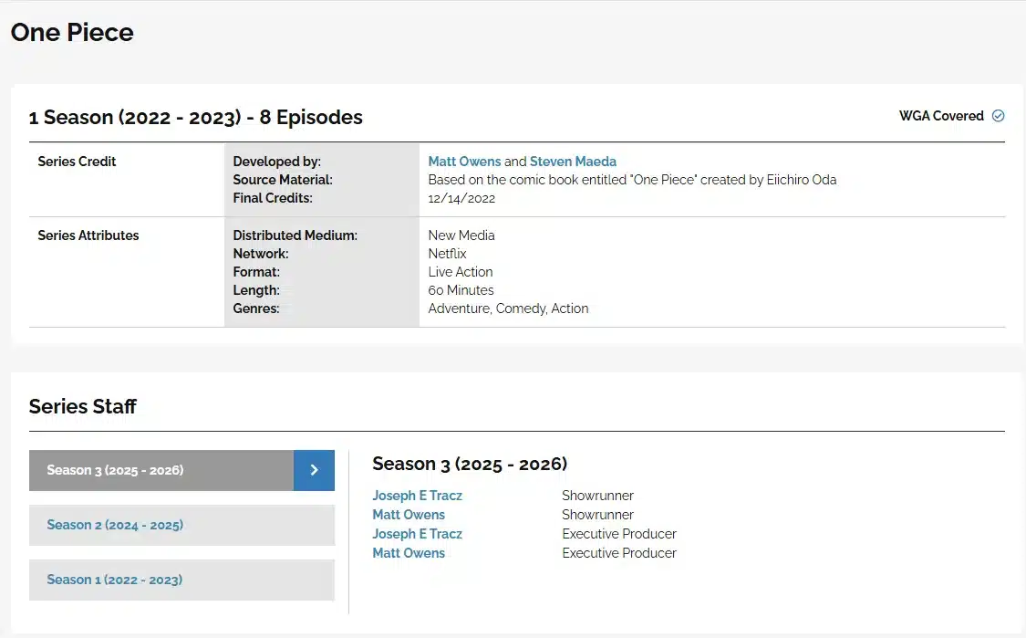This screenshot has height=638, width=1026.
Task: Click the blue chevron arrow beside Season 3
Action: point(314,470)
